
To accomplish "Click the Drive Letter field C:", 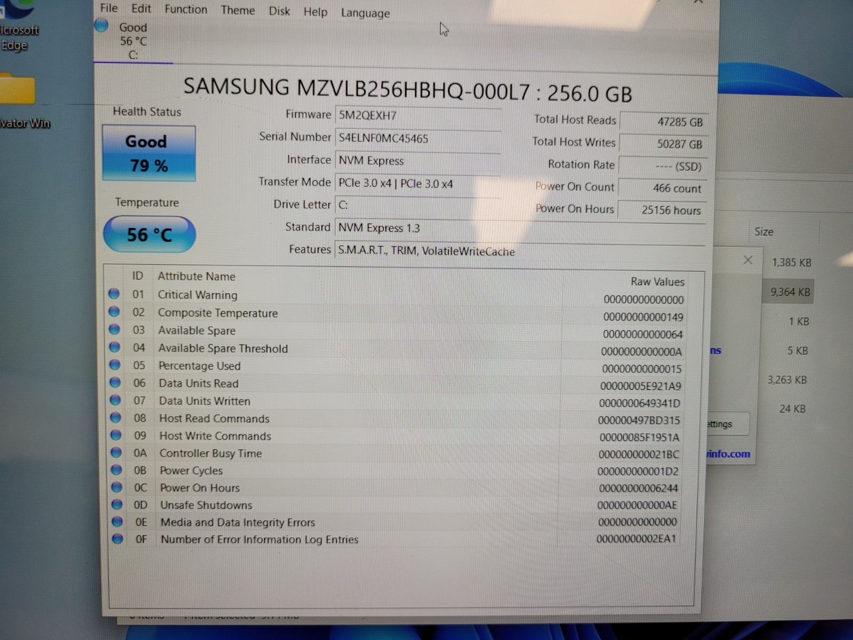I will (x=418, y=205).
